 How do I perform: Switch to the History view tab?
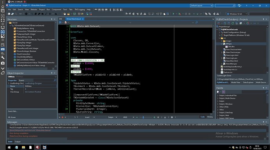pos(210,117)
